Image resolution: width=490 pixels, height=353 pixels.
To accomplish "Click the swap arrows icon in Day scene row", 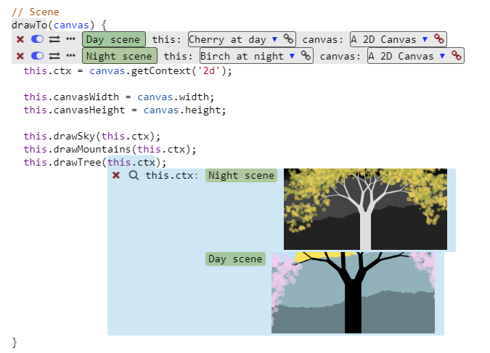I will pyautogui.click(x=54, y=39).
